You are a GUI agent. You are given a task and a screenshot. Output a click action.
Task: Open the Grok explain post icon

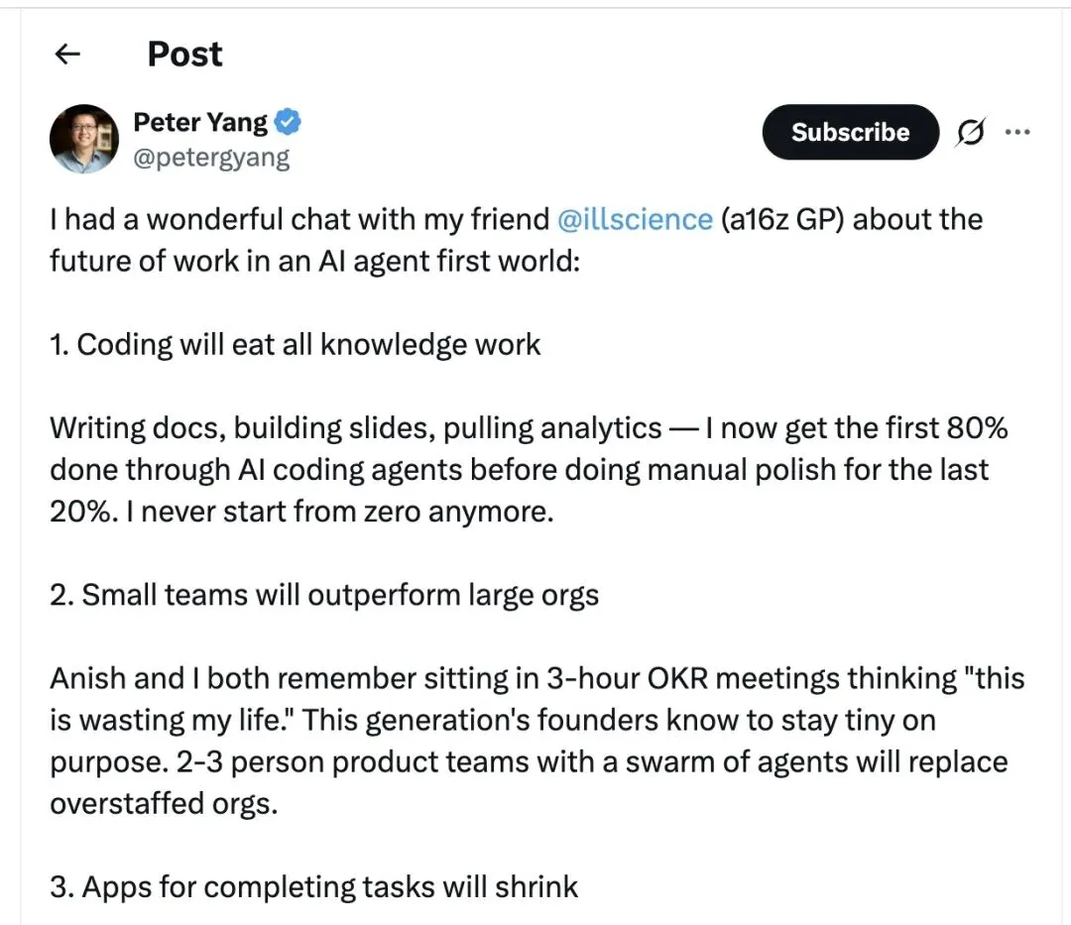970,133
